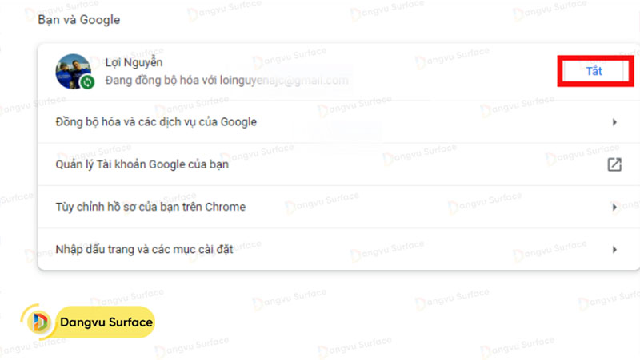Viewport: 640px width, 360px height.
Task: Expand arrow beside Tùy chỉnh hồ sơ row
Action: click(614, 207)
